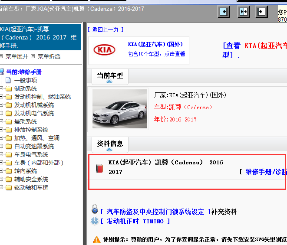Select 驱动轴和车桥 in the tree
287x245 pixels.
pos(31,187)
